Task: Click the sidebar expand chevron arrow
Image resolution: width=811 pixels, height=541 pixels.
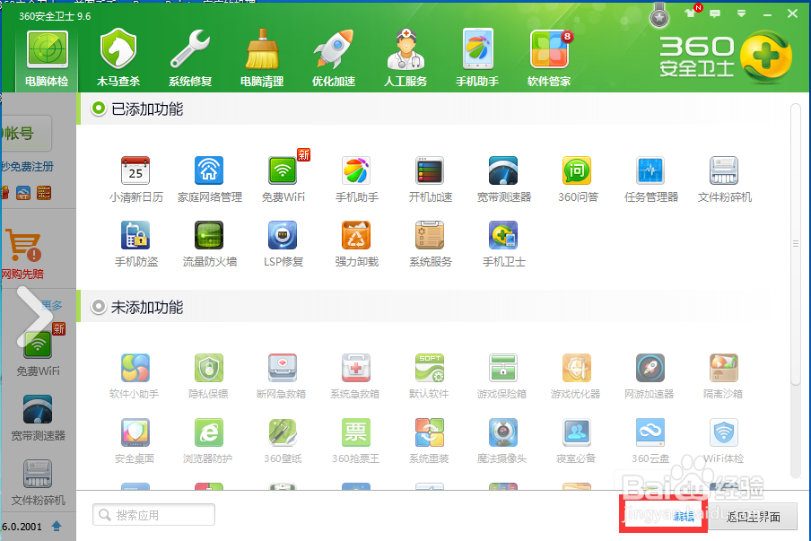Action: click(x=35, y=317)
